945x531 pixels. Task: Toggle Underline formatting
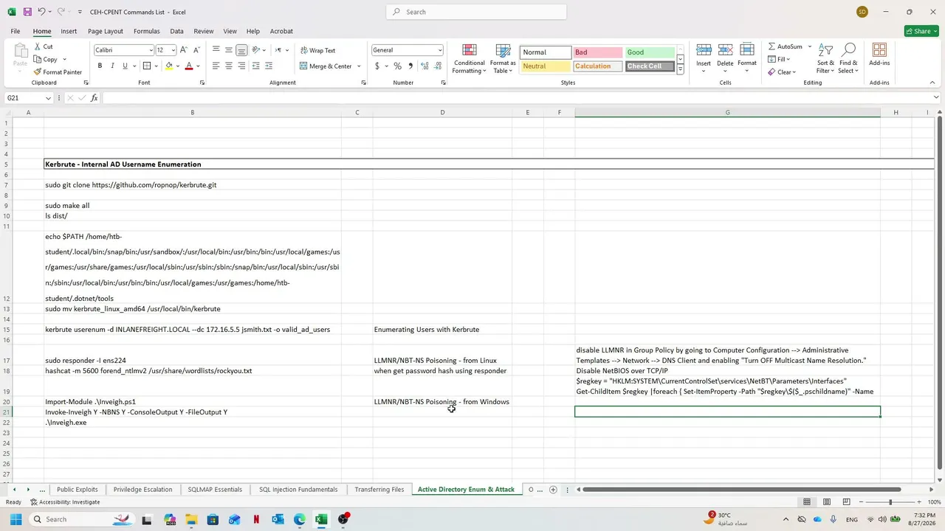125,66
